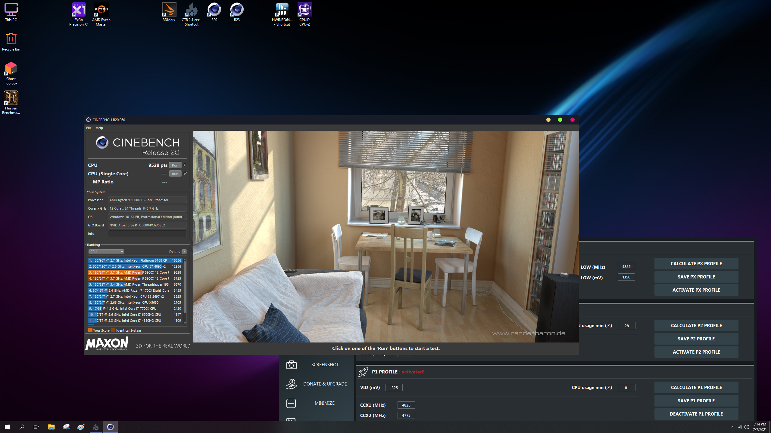Open taskbar search
Image resolution: width=771 pixels, height=433 pixels.
(22, 427)
